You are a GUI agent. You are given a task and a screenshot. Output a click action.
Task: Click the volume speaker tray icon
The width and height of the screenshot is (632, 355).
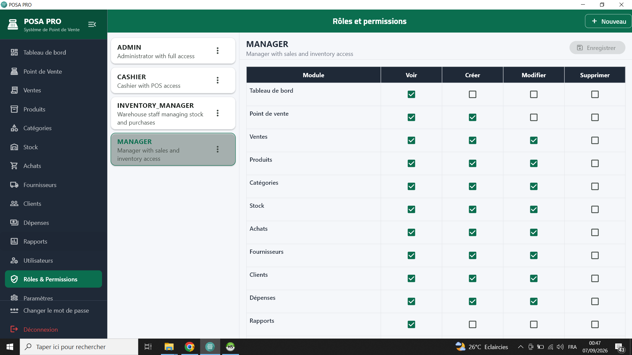pyautogui.click(x=560, y=347)
